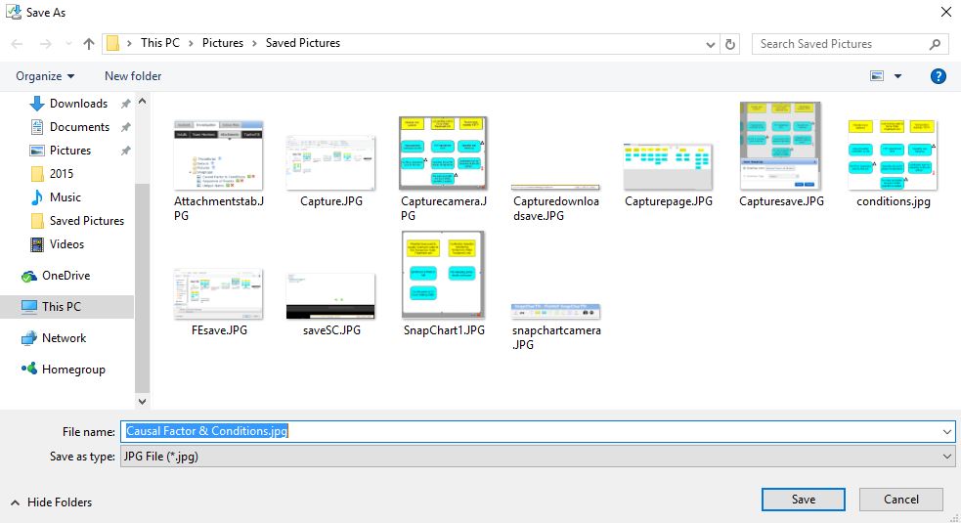
Task: Click the sidebar scrollbar down arrow
Action: pos(142,400)
